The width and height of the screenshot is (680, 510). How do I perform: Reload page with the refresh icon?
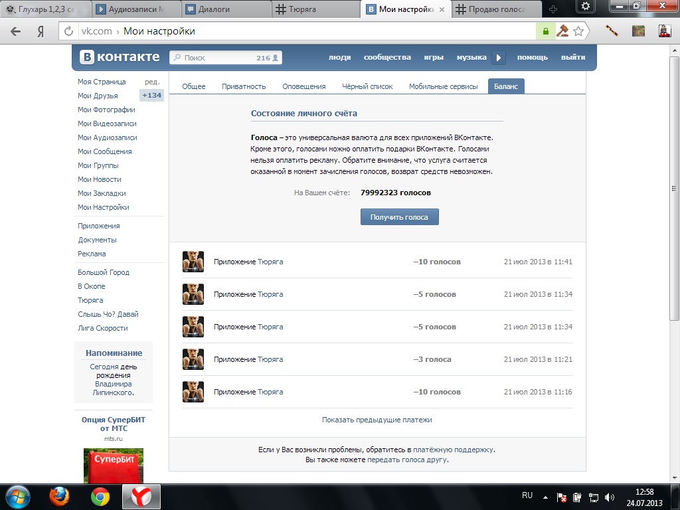[x=68, y=31]
